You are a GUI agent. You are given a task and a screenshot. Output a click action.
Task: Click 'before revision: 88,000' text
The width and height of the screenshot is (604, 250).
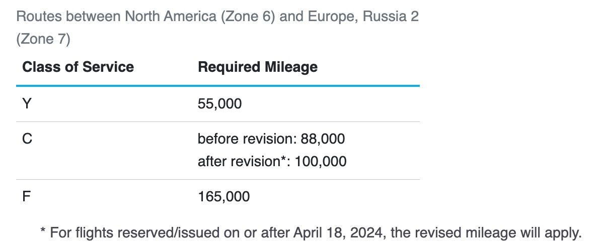(271, 139)
